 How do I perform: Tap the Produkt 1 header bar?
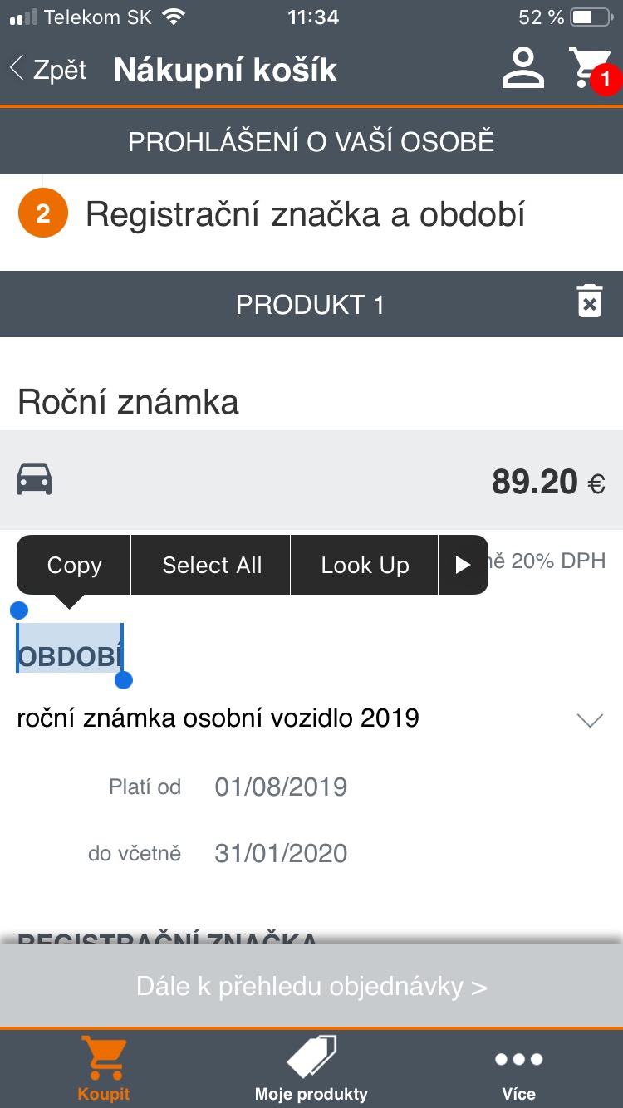310,304
